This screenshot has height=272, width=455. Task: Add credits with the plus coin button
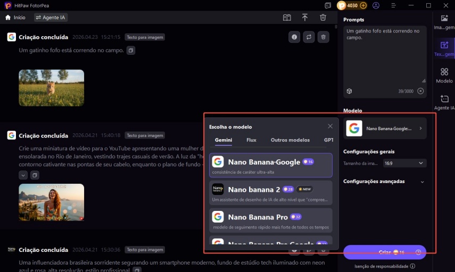tap(363, 5)
